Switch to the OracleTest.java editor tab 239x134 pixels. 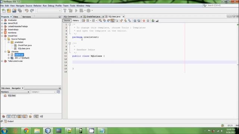click(x=93, y=16)
